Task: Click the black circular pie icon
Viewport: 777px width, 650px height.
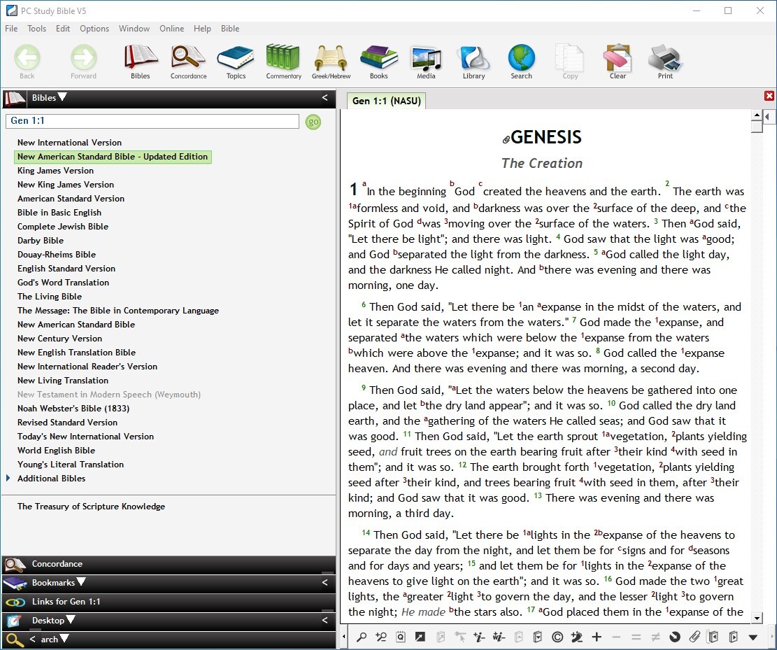Action: pos(674,637)
